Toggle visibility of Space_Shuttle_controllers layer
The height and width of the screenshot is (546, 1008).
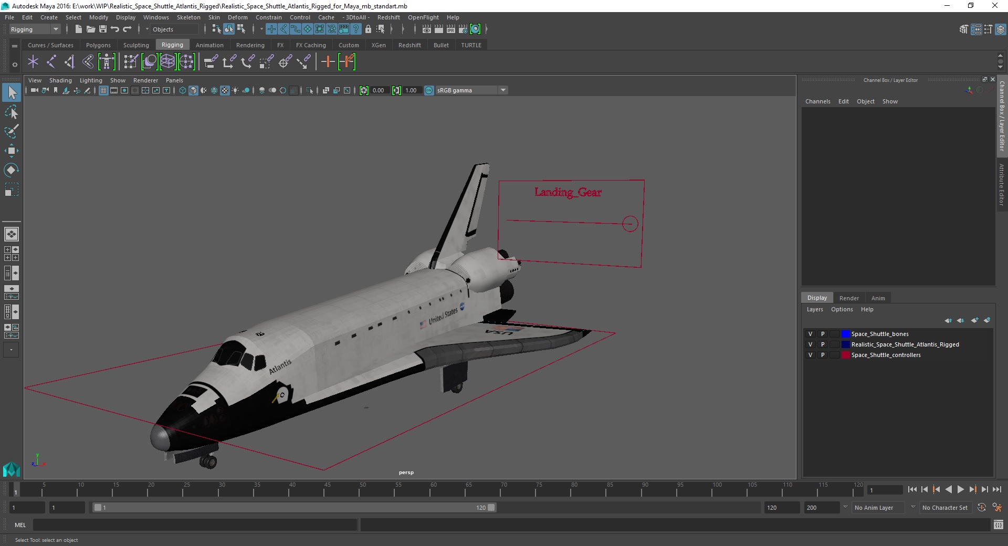(810, 355)
